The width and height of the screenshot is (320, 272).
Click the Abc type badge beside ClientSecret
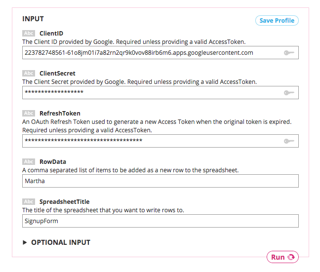tap(29, 73)
